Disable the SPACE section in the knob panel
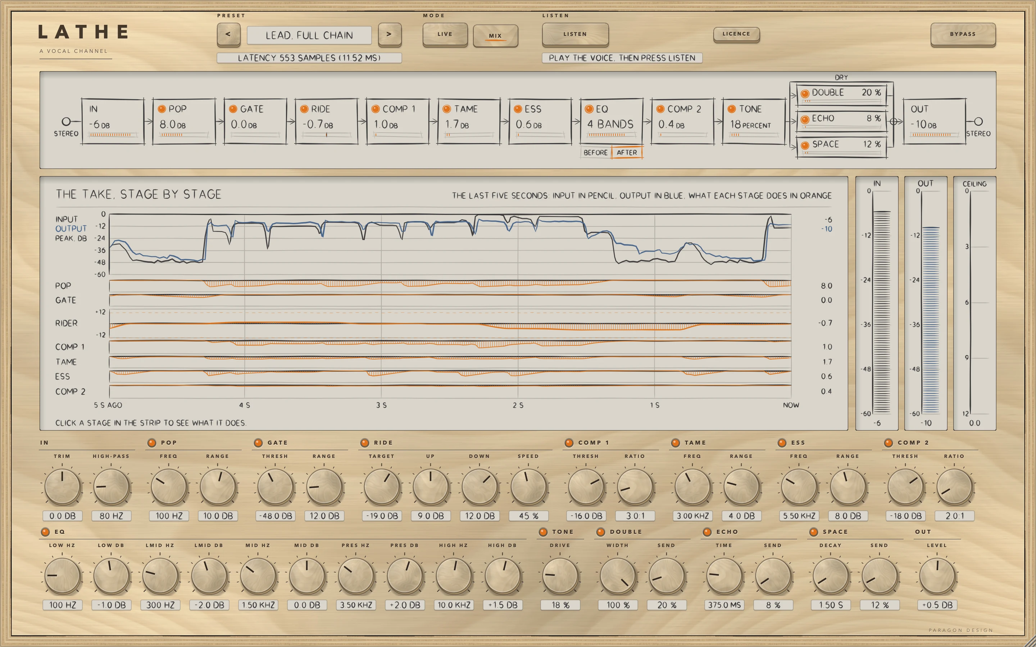 point(814,532)
